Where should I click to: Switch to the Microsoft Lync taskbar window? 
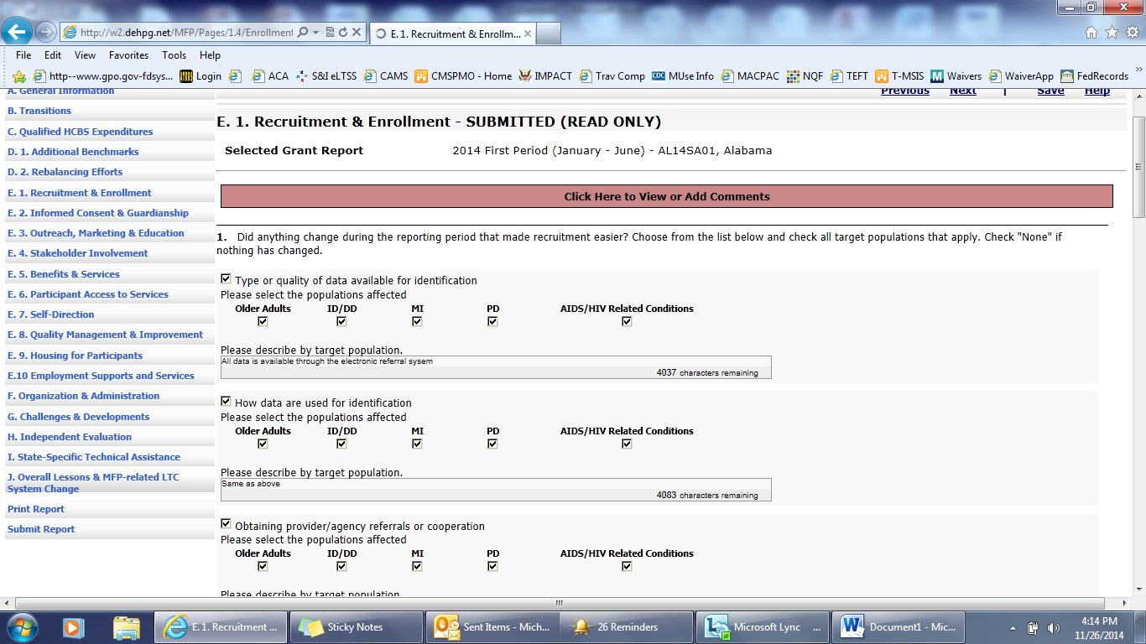pyautogui.click(x=762, y=627)
